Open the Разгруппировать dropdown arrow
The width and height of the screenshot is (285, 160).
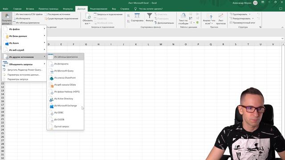[x=253, y=19]
